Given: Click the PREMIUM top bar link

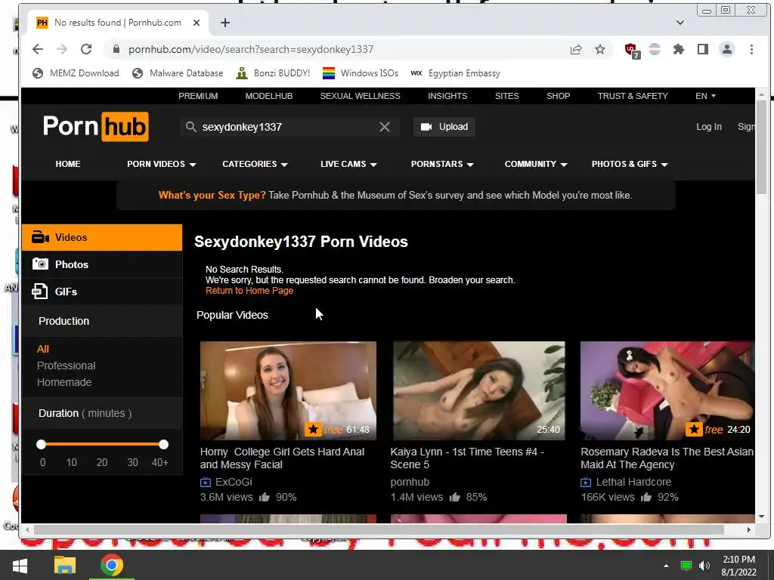Looking at the screenshot, I should point(198,96).
